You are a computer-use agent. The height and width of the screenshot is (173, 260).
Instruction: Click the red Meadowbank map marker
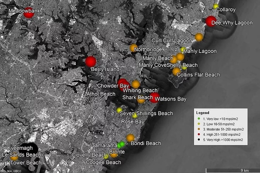click(x=29, y=13)
